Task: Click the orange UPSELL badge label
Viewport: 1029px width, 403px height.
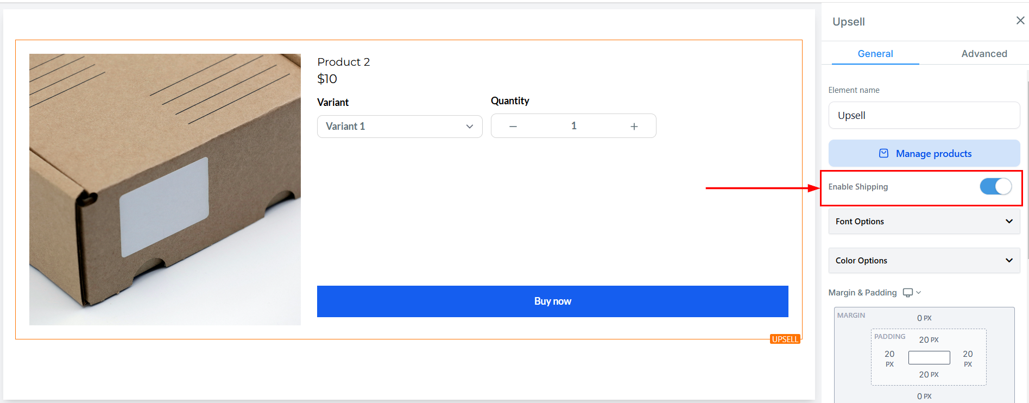Action: tap(785, 339)
